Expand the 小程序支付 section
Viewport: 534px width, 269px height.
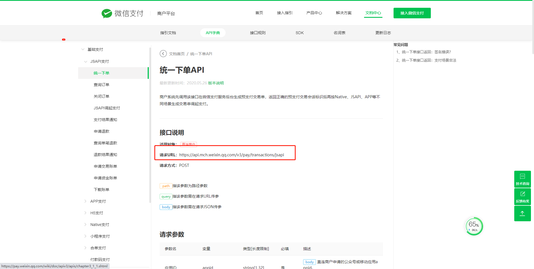pyautogui.click(x=85, y=236)
